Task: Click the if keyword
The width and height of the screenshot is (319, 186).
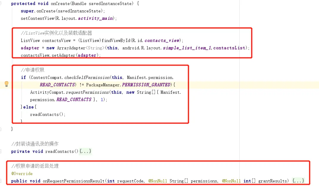Action: point(23,77)
